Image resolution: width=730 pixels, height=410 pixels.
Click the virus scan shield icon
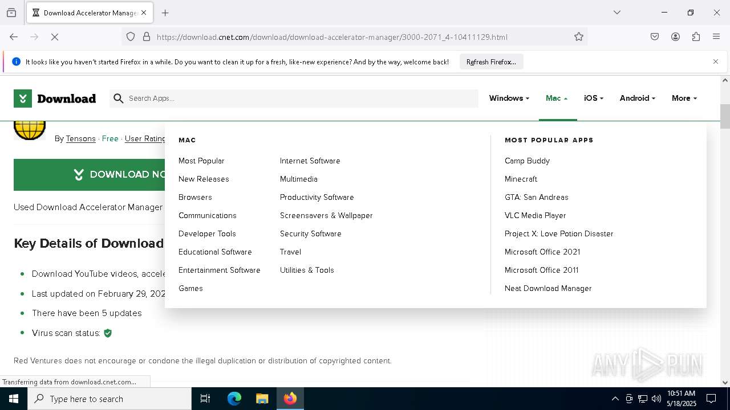[108, 333]
